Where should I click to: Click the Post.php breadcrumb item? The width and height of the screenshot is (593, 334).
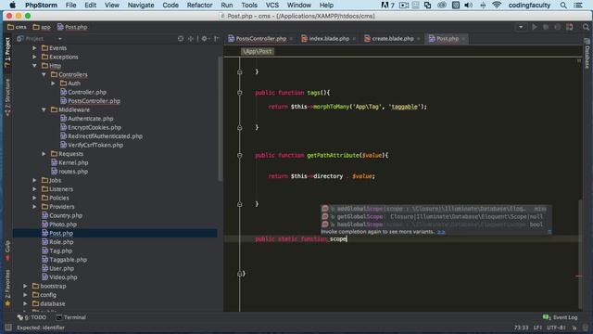pos(72,27)
